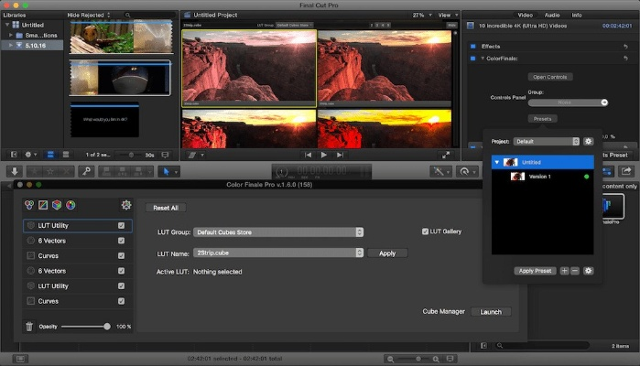This screenshot has height=366, width=640.
Task: Switch to the Info inspector tab
Action: pyautogui.click(x=577, y=15)
